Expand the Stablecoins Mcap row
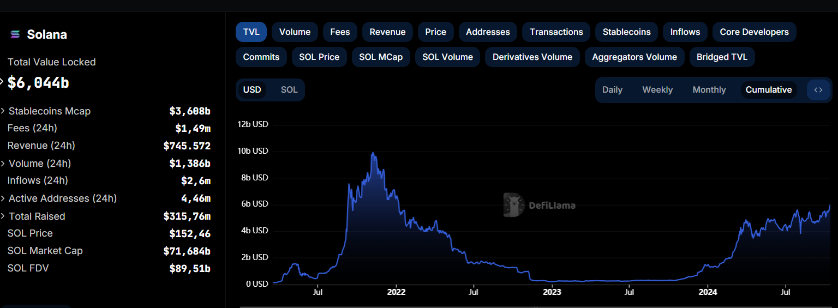Viewport: 838px width, 308px height. click(3, 111)
